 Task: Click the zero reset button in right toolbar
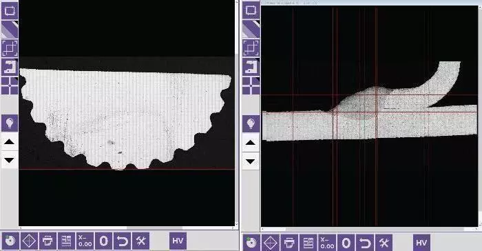346,243
